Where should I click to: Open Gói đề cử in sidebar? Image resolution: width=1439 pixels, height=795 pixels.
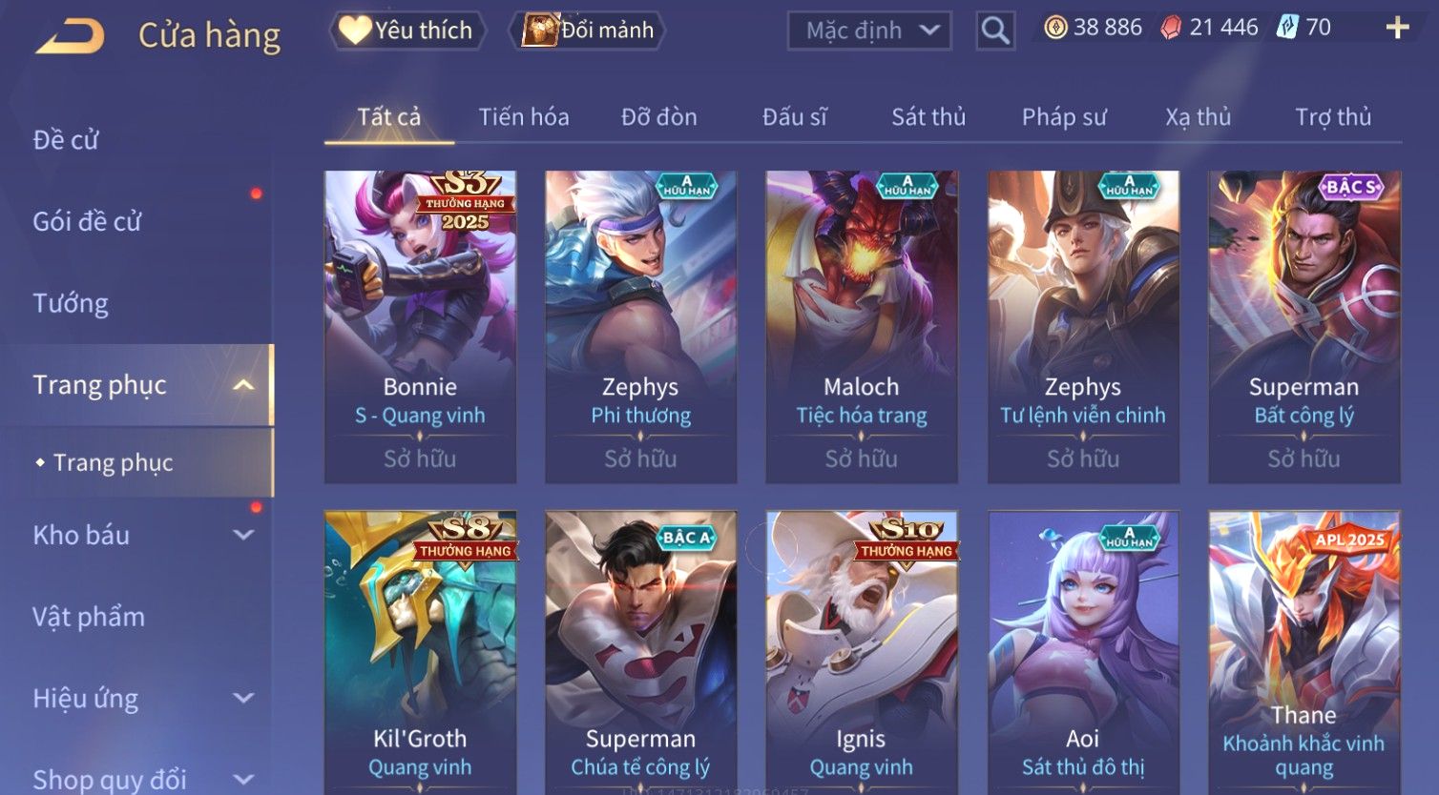pos(87,221)
